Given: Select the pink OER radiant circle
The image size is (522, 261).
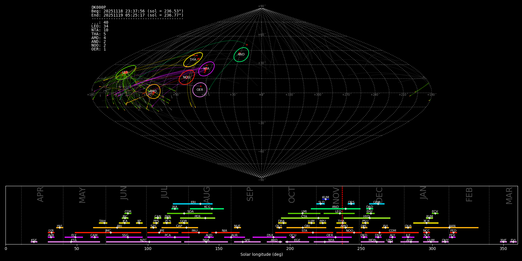Looking at the screenshot, I should [200, 90].
